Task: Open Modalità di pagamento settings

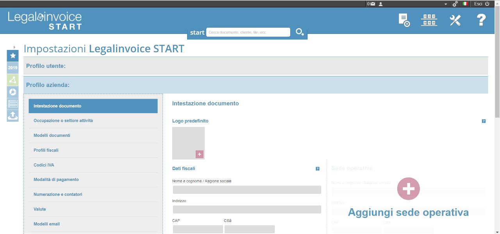Action: click(x=56, y=180)
